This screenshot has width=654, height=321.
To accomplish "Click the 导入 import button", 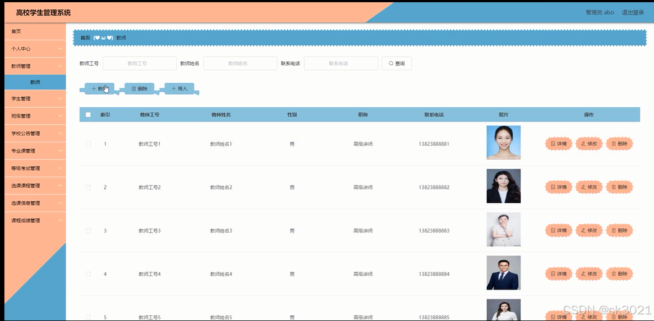I will pos(180,88).
